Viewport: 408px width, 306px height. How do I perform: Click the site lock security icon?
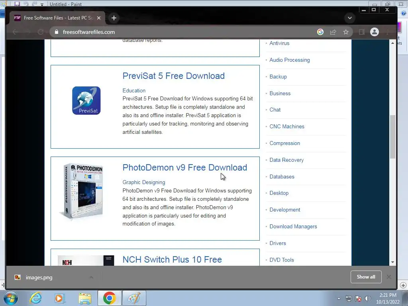57,32
